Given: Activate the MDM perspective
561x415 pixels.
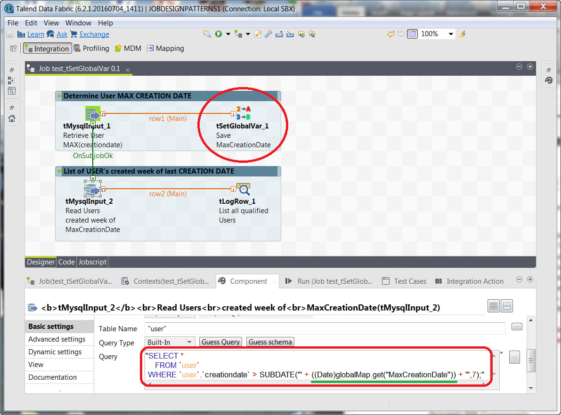Looking at the screenshot, I should (x=128, y=48).
